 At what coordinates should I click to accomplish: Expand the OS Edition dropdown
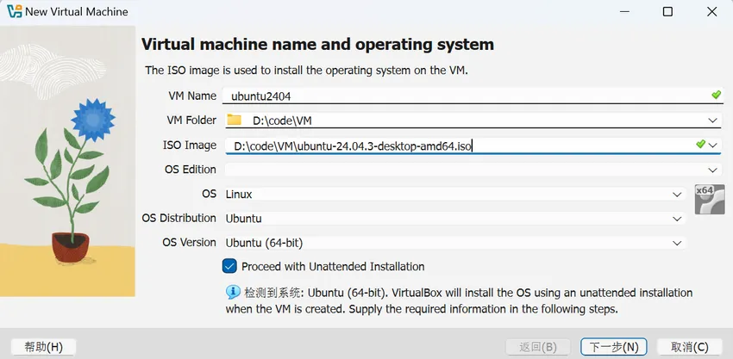(x=713, y=170)
